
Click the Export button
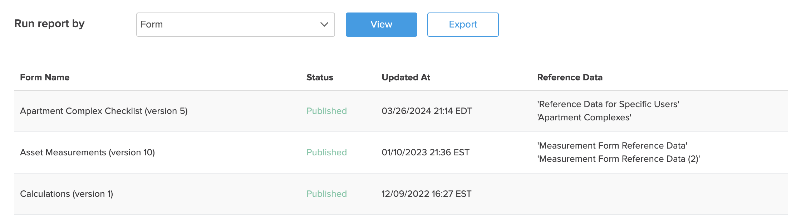pos(462,24)
